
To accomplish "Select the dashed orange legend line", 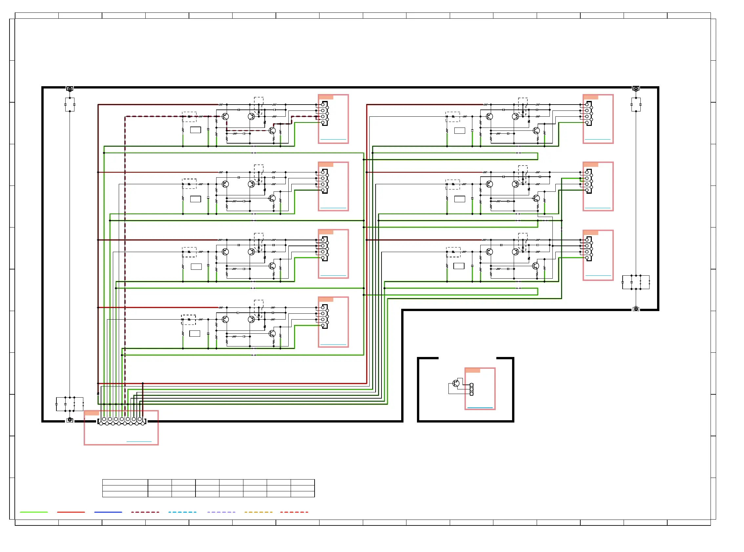I will (x=258, y=512).
